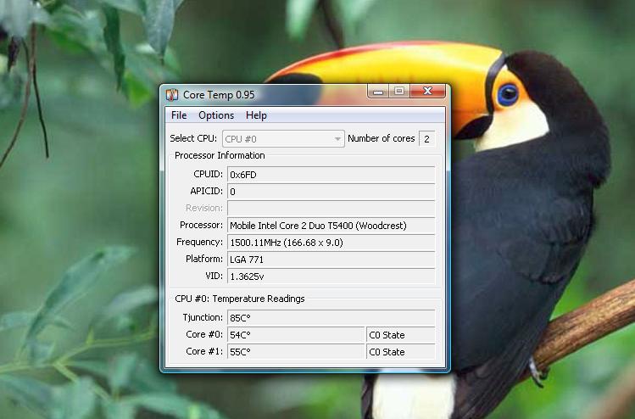Click the APICID field showing 0
The width and height of the screenshot is (635, 419).
[331, 192]
